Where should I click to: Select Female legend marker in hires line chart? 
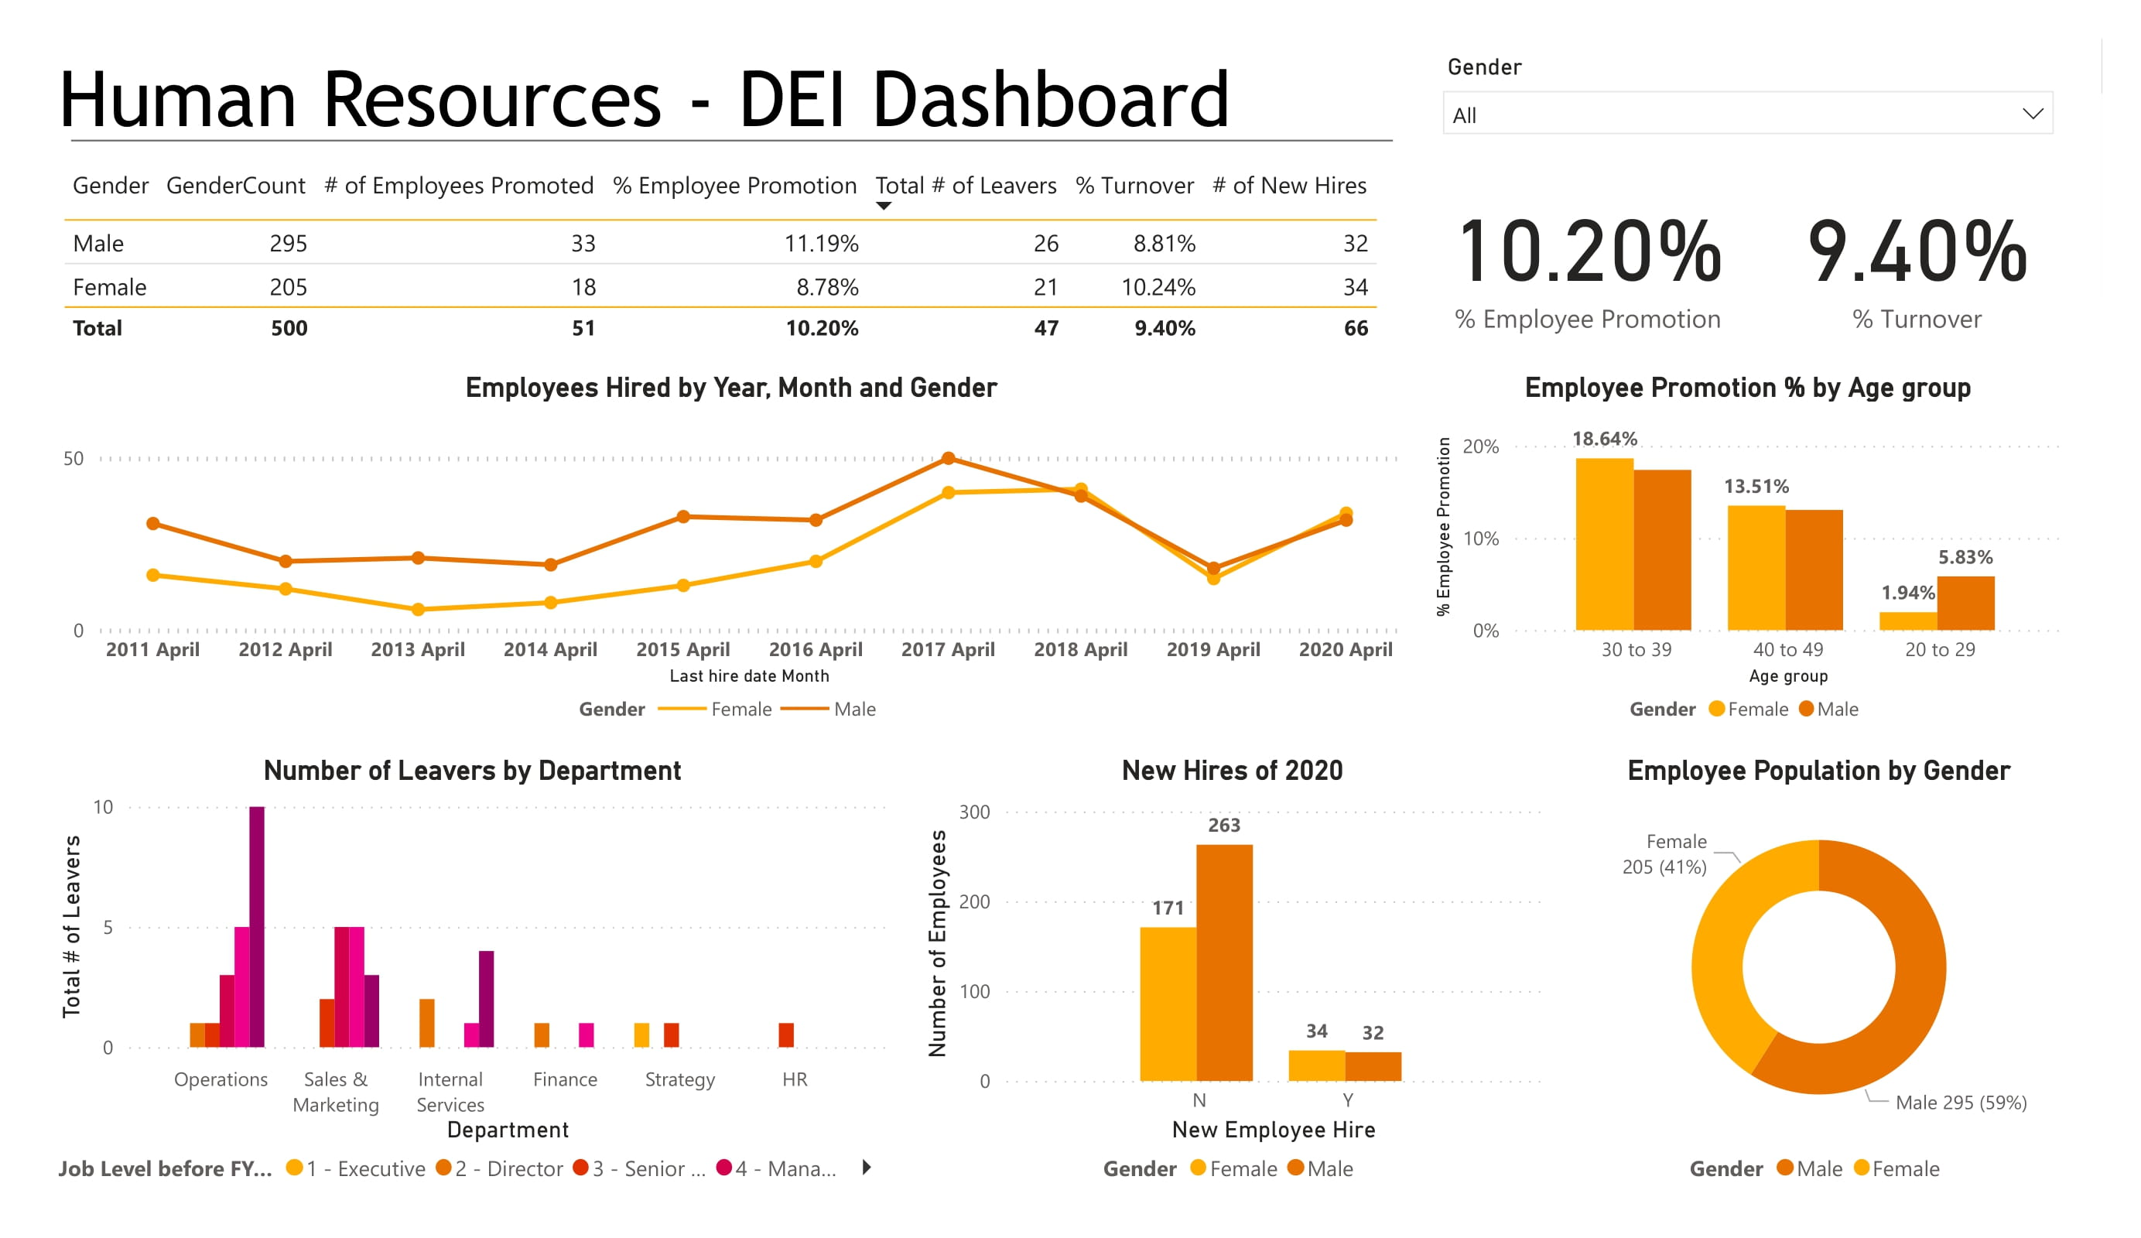(x=682, y=709)
